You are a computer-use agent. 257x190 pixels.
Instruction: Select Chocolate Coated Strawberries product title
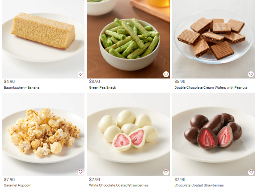click(x=199, y=185)
